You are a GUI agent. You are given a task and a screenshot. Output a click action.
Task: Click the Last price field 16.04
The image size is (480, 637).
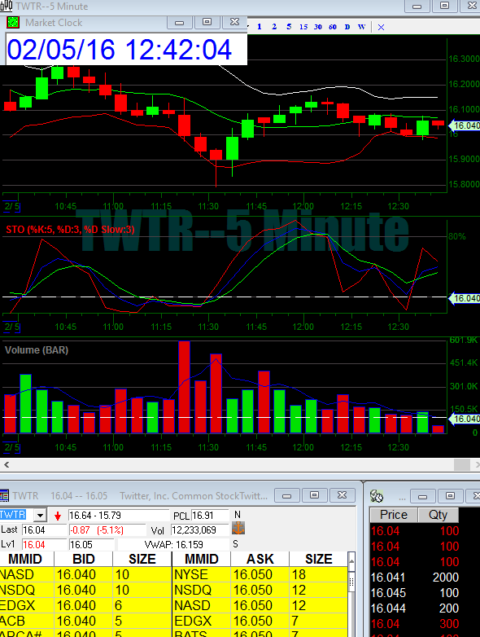click(44, 529)
